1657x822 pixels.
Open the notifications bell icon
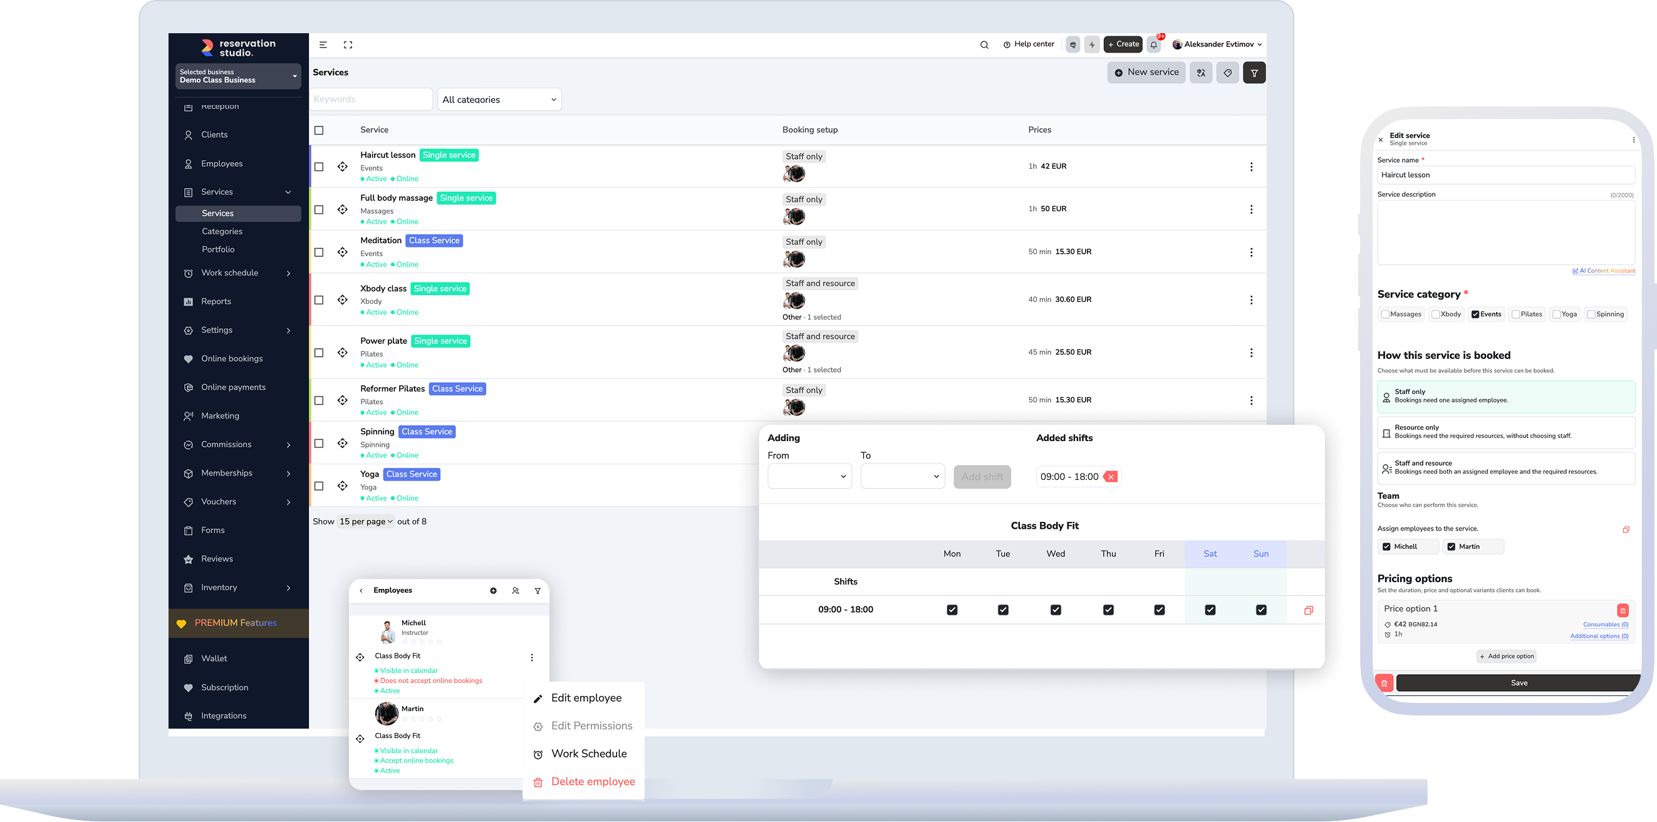point(1154,45)
